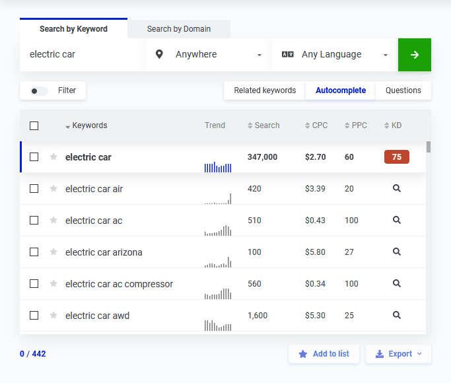Screen dimensions: 451x383
Task: Click the 347,000 search volume value
Action: (x=262, y=157)
